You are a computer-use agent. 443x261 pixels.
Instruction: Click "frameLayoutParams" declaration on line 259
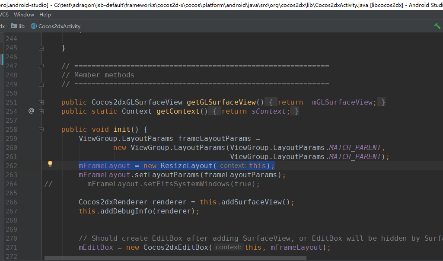(x=214, y=138)
